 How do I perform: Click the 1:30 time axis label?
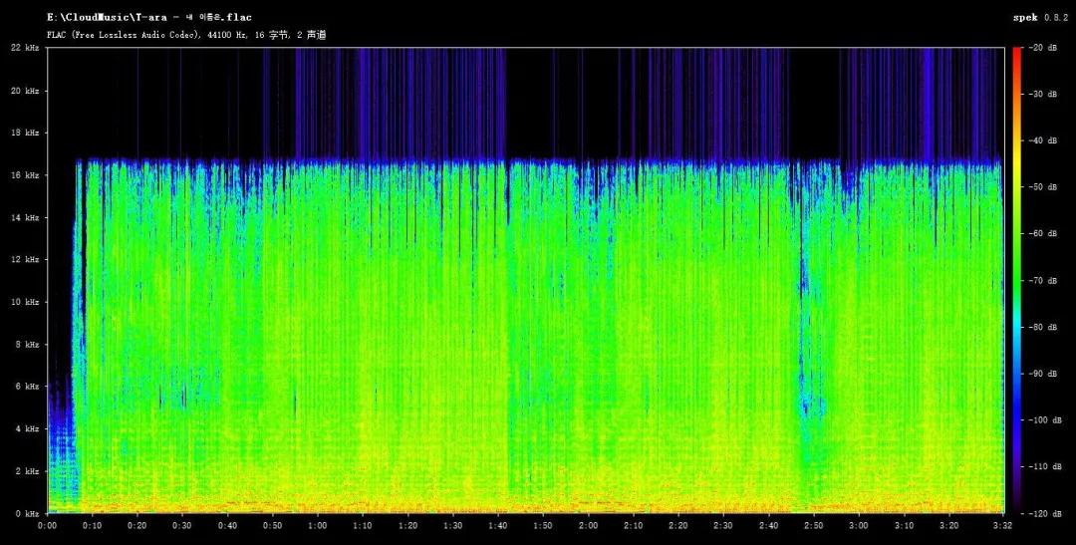tap(453, 526)
